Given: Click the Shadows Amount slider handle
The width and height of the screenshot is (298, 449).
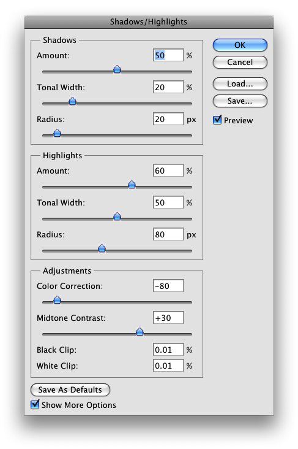Looking at the screenshot, I should click(x=117, y=69).
